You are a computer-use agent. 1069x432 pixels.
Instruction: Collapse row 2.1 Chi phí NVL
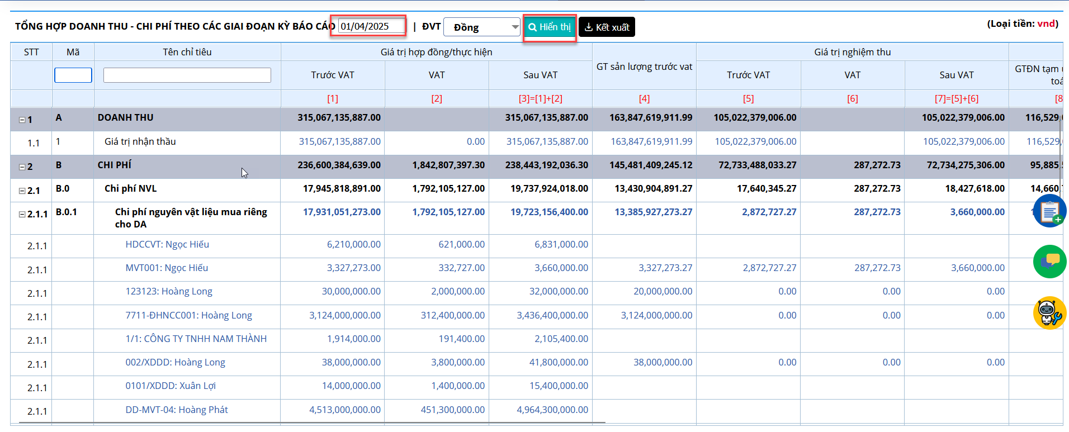pos(22,191)
